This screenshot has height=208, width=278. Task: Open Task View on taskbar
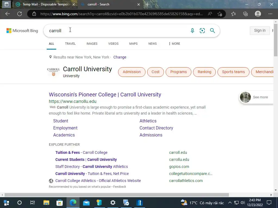33,203
